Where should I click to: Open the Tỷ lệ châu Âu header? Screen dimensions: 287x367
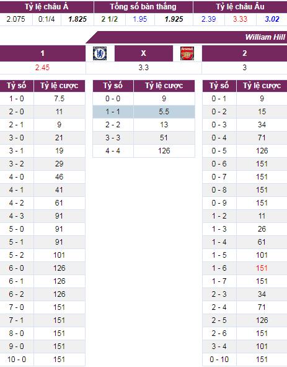(x=240, y=7)
